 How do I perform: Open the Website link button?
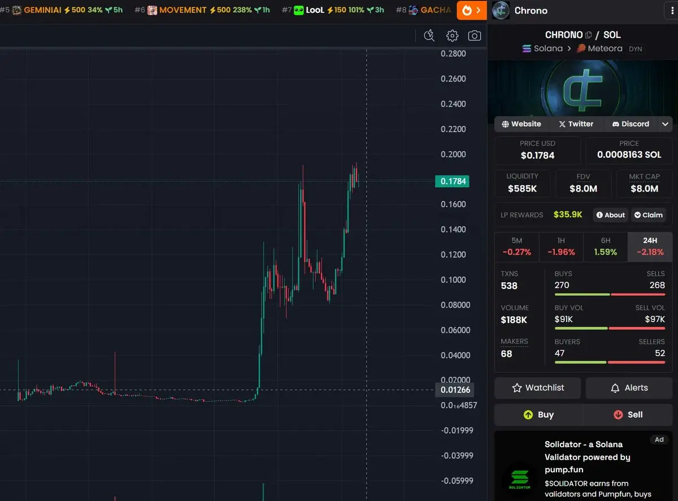[x=521, y=124]
